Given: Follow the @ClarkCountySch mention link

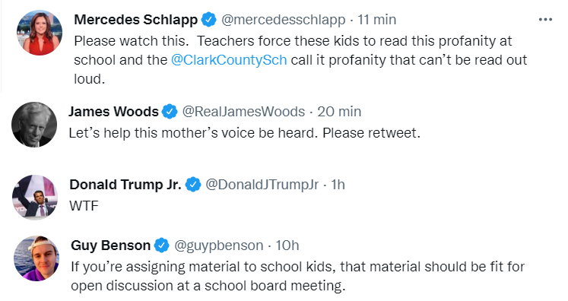Looking at the screenshot, I should [x=229, y=60].
